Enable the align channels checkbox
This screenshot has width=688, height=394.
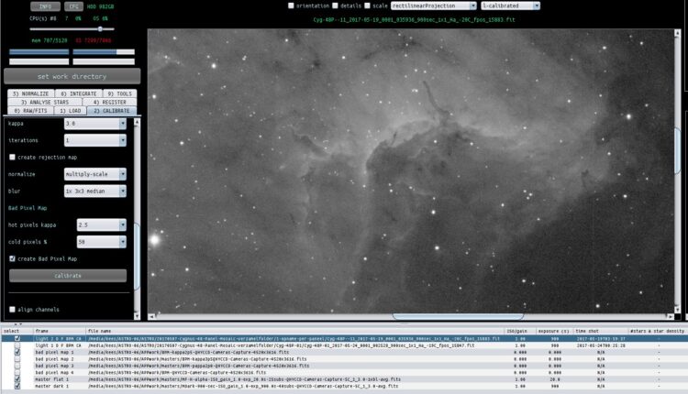point(12,309)
